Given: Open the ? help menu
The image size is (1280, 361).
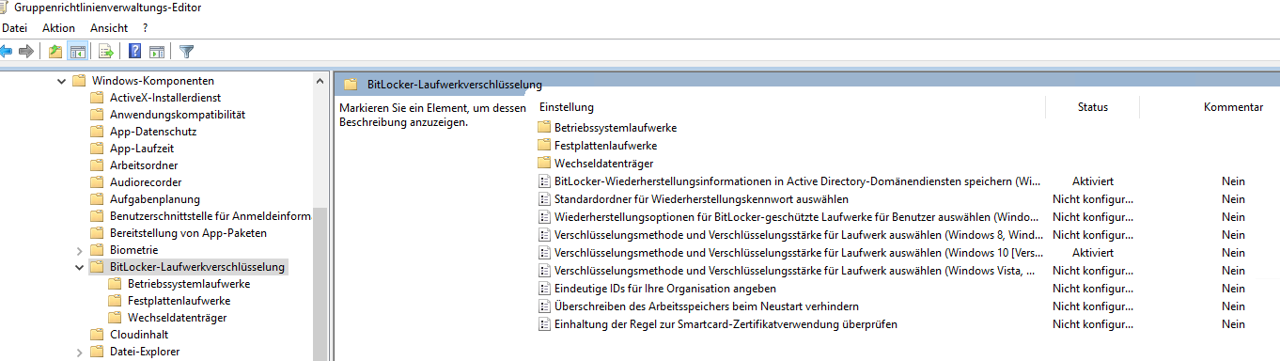Looking at the screenshot, I should 145,28.
